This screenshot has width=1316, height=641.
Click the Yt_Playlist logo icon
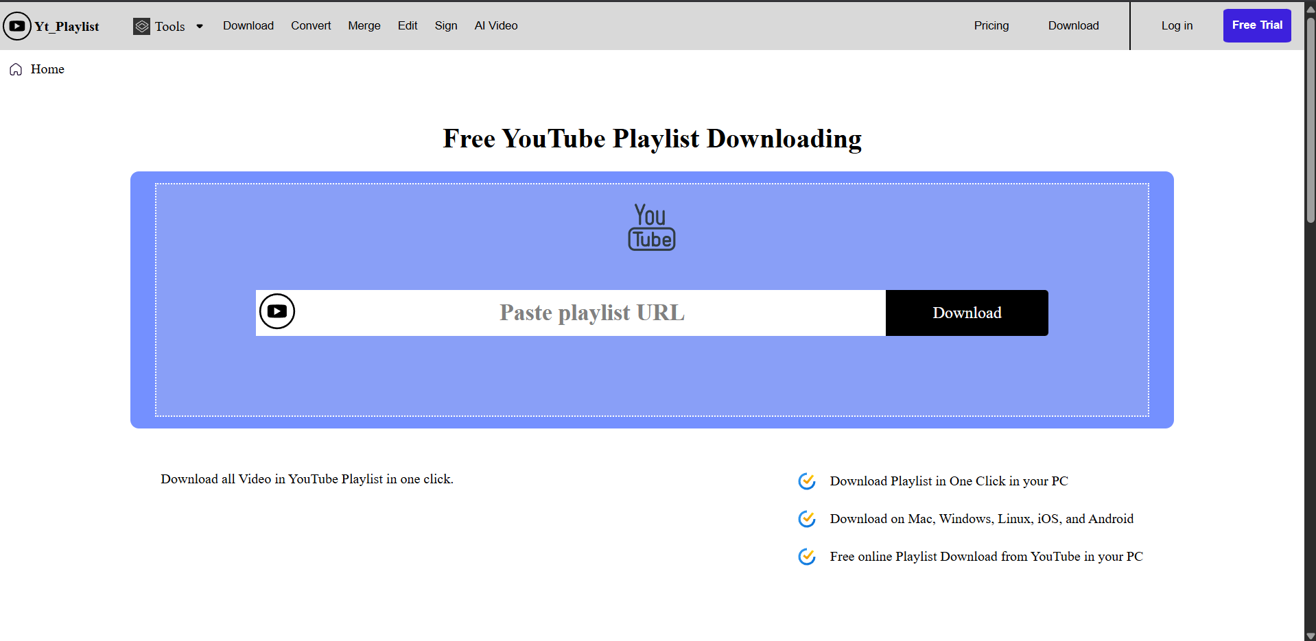tap(17, 26)
